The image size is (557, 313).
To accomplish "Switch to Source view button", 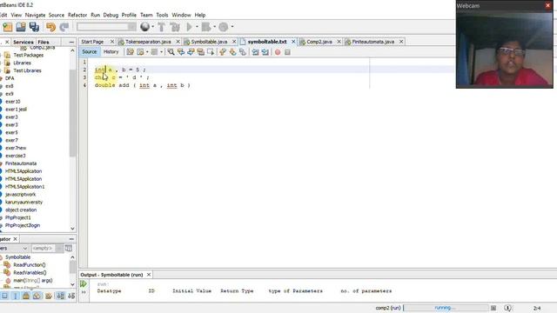I will point(89,52).
